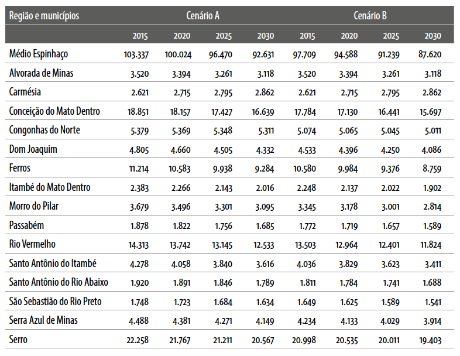Click the 19.403 value in the Serro row
Screen dimensions: 460x356
[429, 340]
